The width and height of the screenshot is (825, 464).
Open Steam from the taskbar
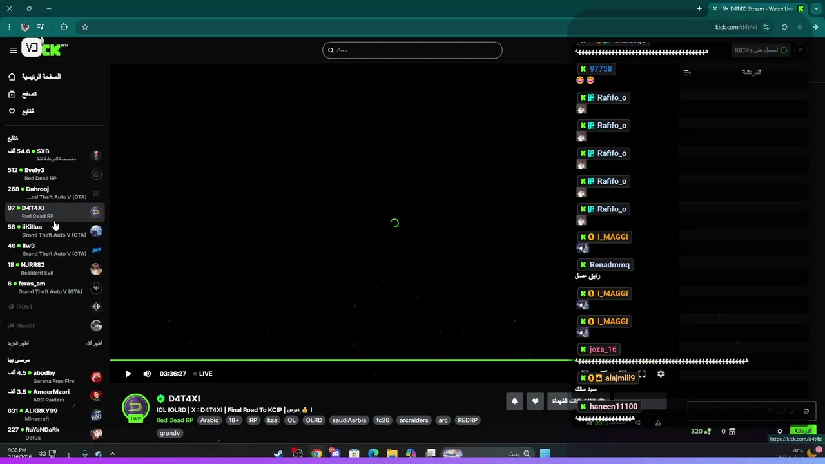(278, 454)
